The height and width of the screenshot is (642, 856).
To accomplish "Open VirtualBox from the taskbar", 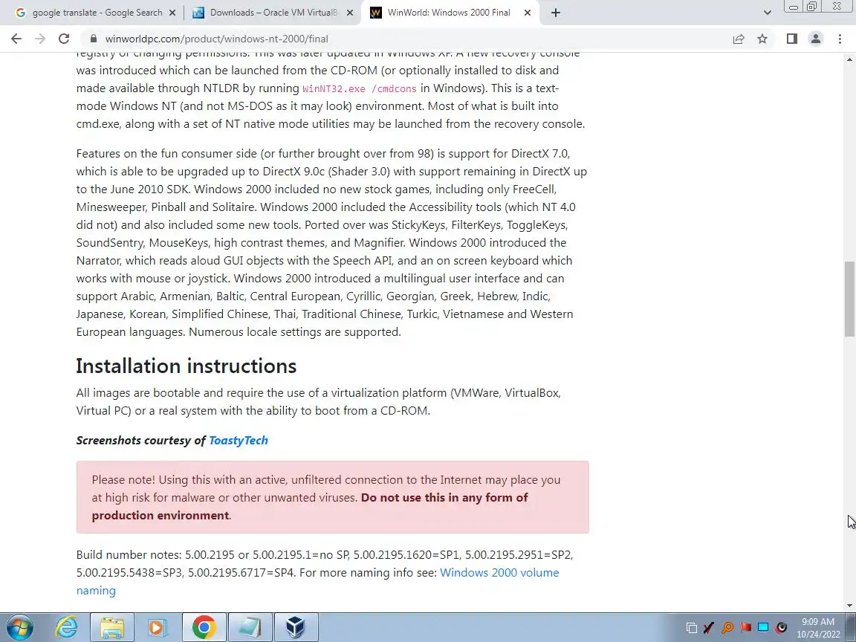I will (295, 627).
